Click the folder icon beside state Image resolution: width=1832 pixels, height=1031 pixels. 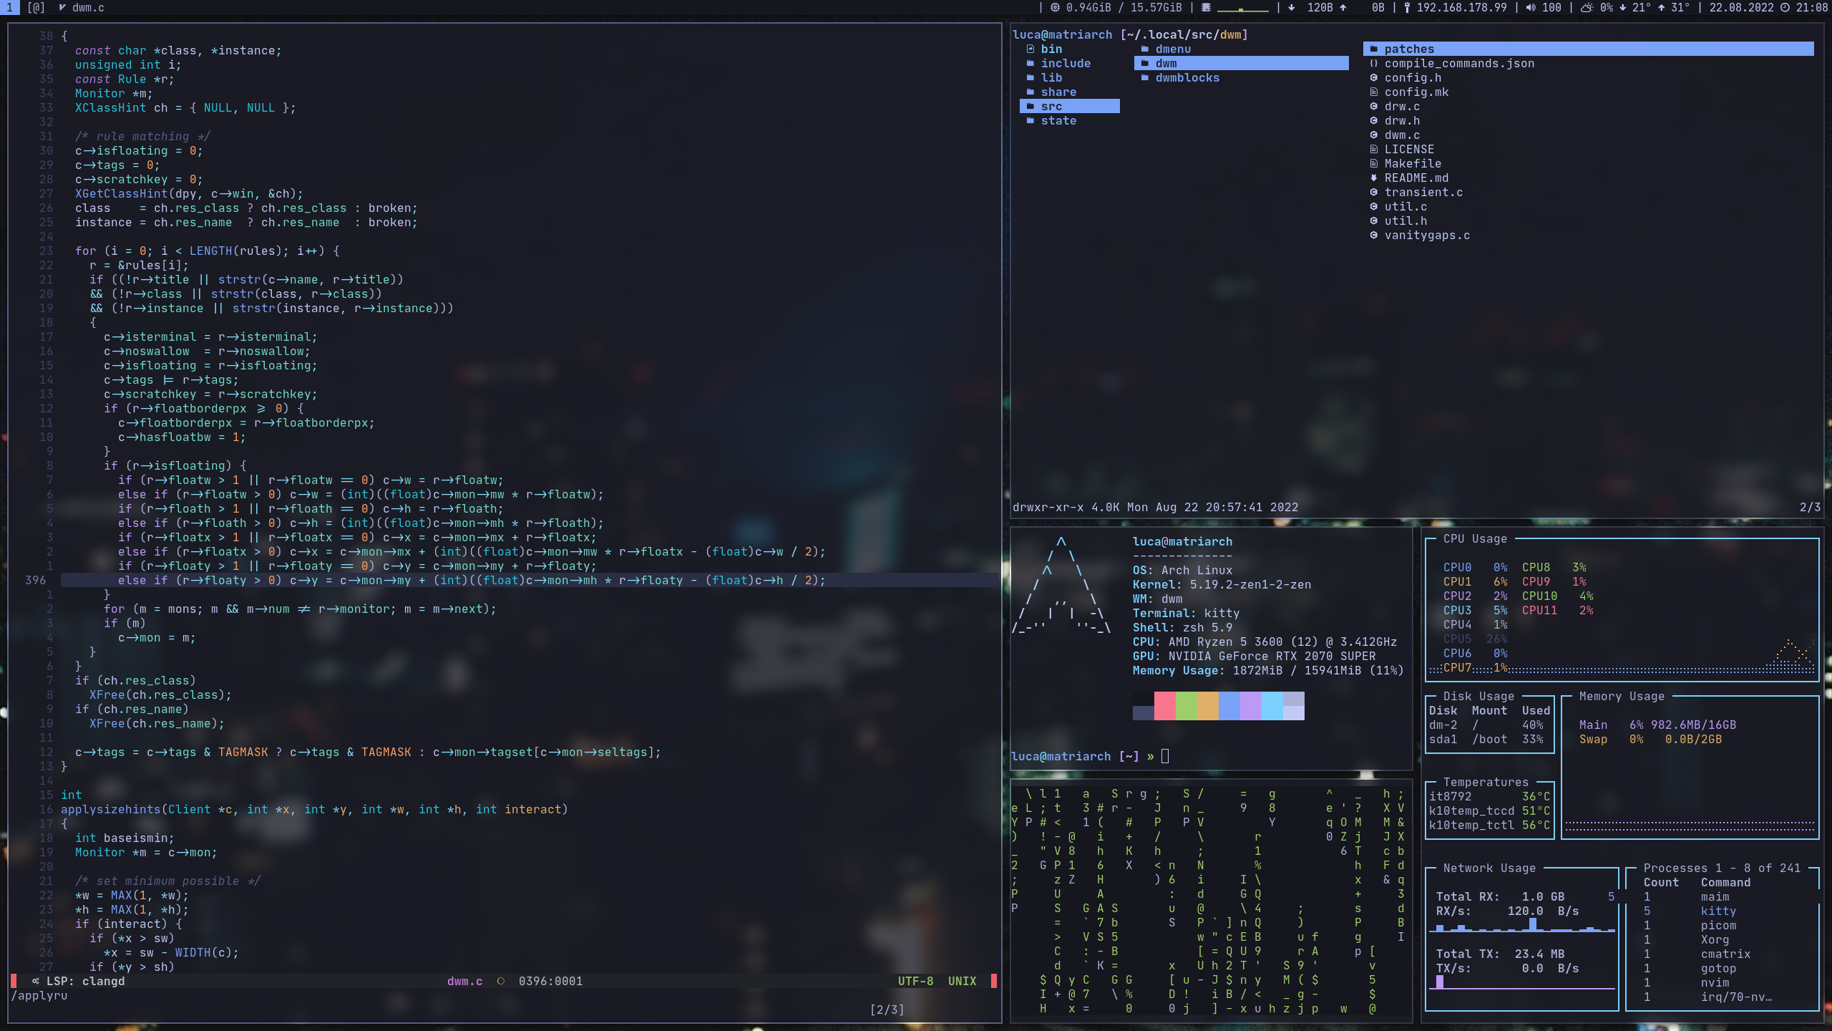click(x=1030, y=120)
